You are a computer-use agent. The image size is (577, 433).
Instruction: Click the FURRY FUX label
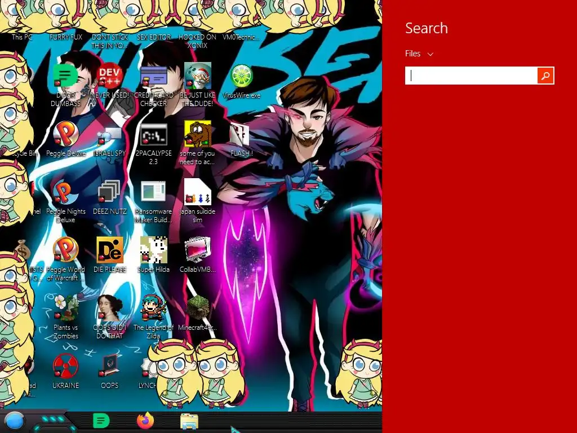[x=65, y=37]
